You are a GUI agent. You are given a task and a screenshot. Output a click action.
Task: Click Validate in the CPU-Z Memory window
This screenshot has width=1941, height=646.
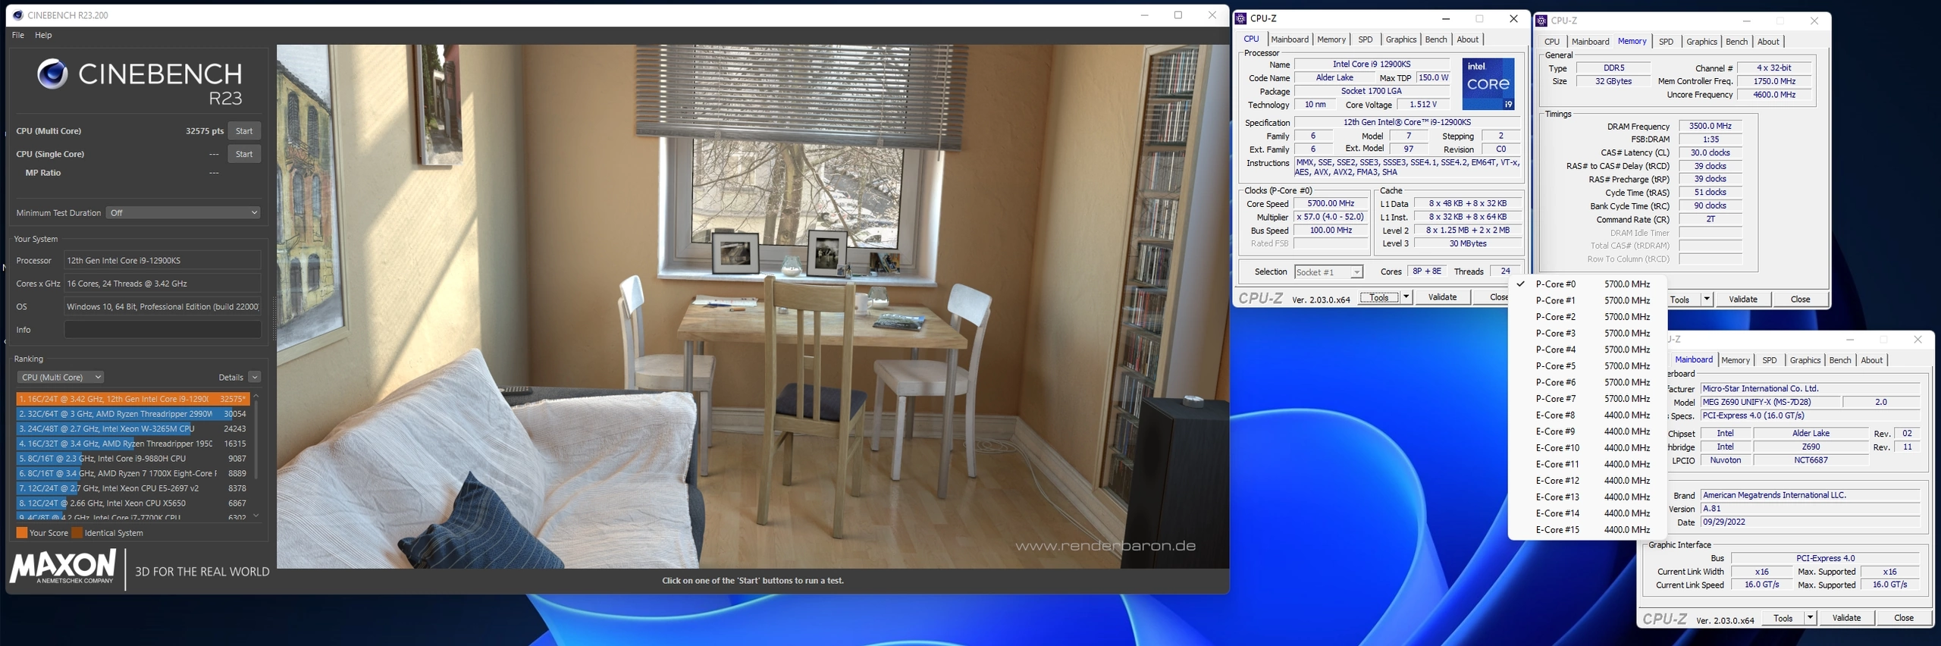point(1742,299)
